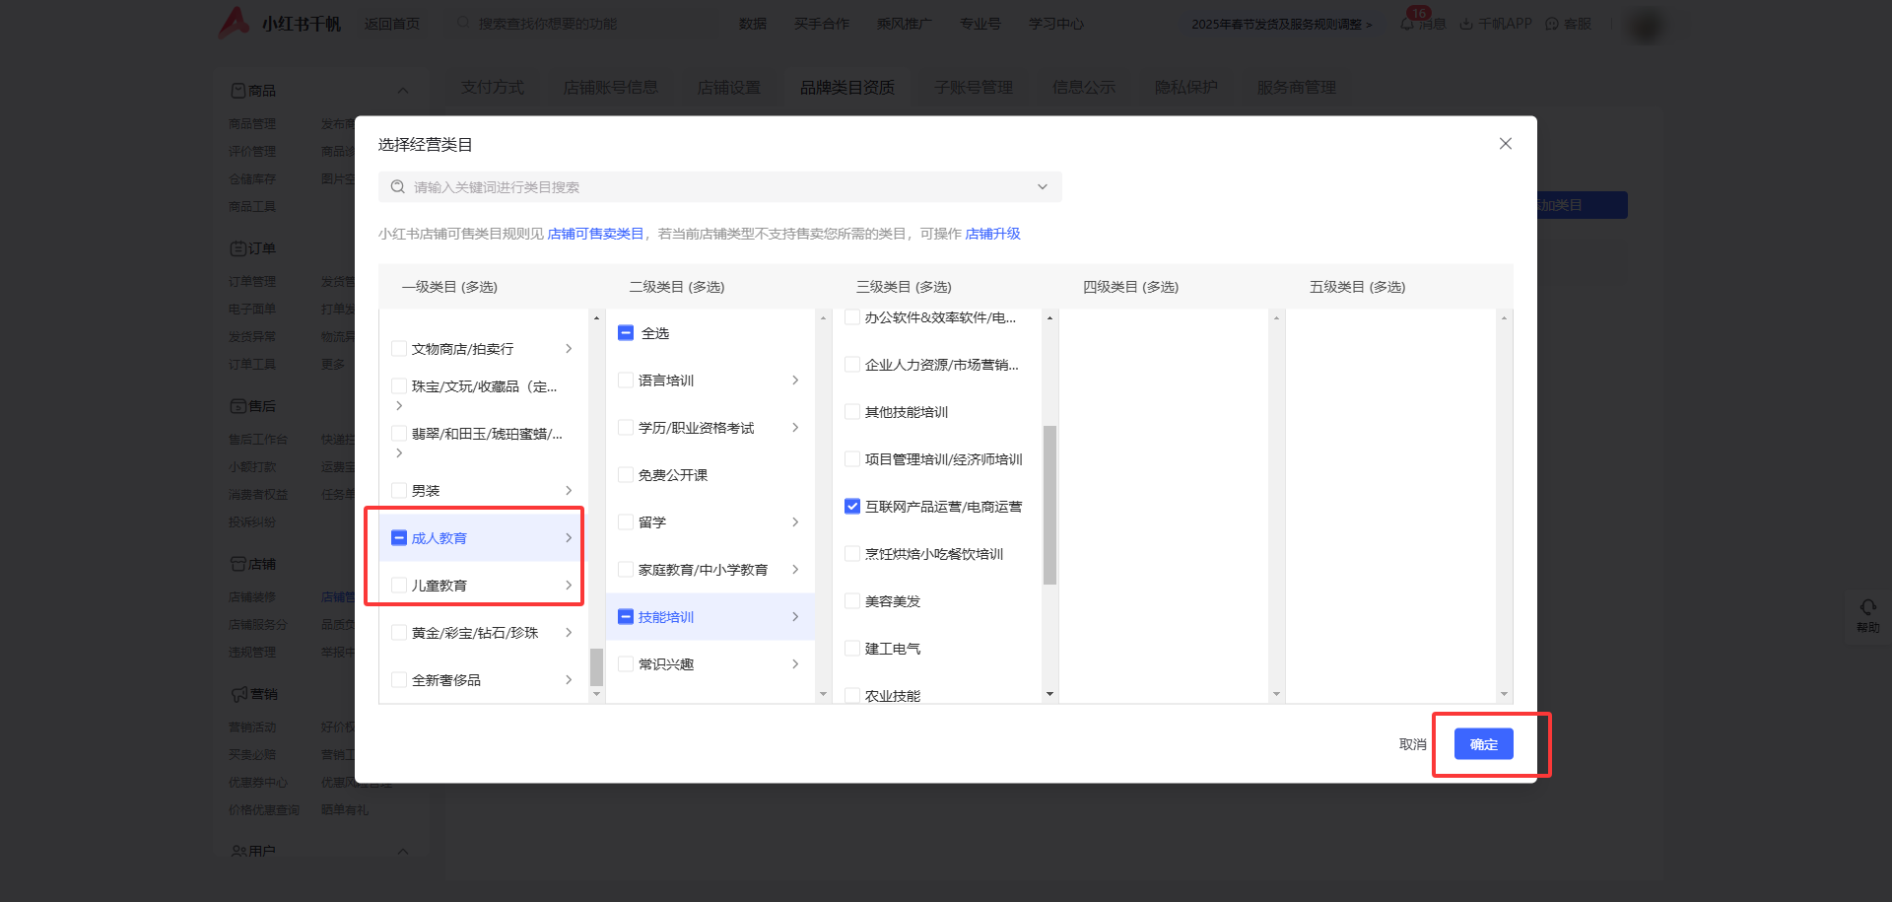
Task: Expand 学历/职业资格考试 subcategories arrow
Action: 795,427
